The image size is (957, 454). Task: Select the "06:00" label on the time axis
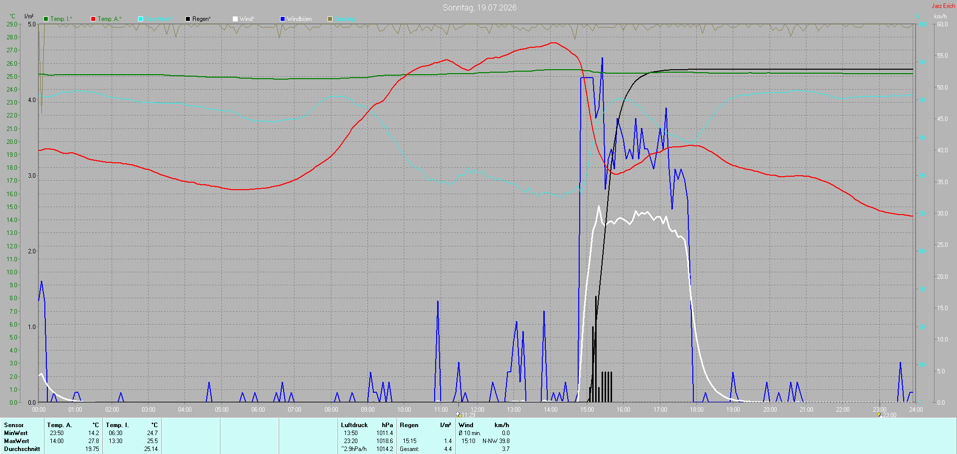pyautogui.click(x=258, y=410)
